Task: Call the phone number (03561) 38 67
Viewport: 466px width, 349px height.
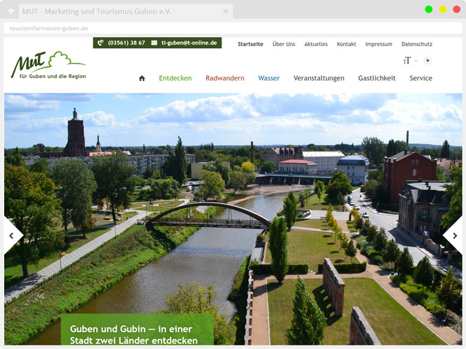Action: tap(122, 43)
